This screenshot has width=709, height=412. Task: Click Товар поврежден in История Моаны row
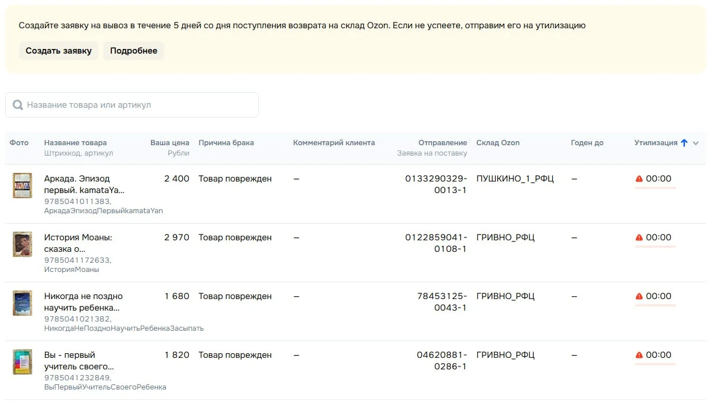[x=235, y=237]
